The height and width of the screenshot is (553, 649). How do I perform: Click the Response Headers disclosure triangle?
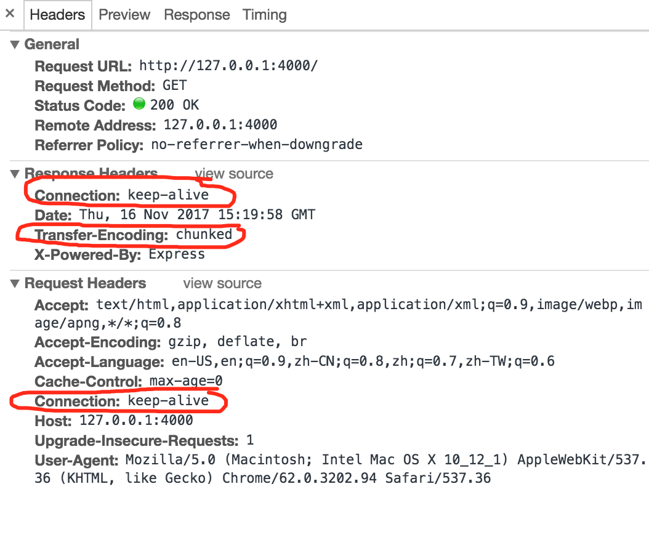(x=14, y=174)
